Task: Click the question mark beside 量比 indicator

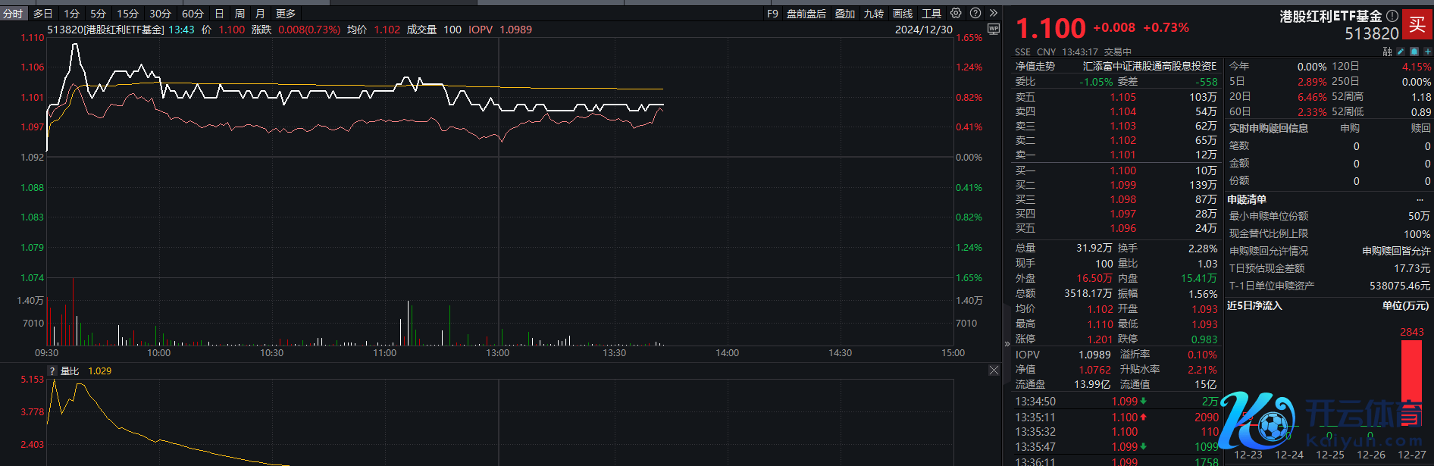Action: [x=52, y=371]
